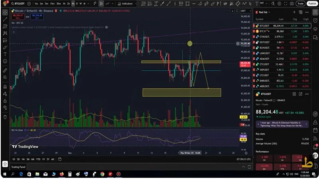Screen dimensions: 319x179
Task: Select the text tool in left toolbar
Action: pyautogui.click(x=5, y=54)
